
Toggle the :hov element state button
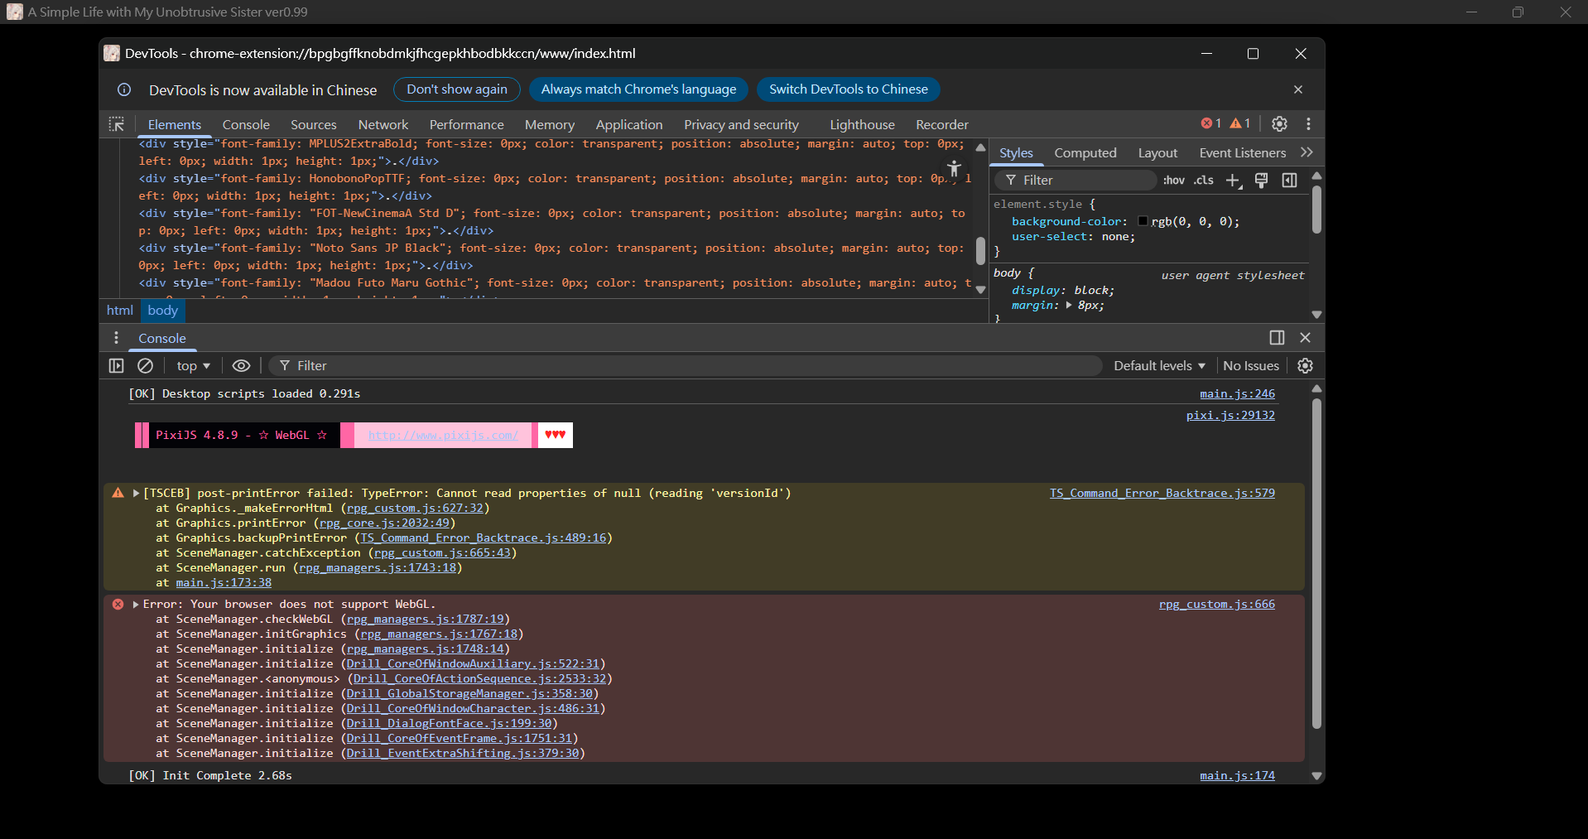(1173, 181)
